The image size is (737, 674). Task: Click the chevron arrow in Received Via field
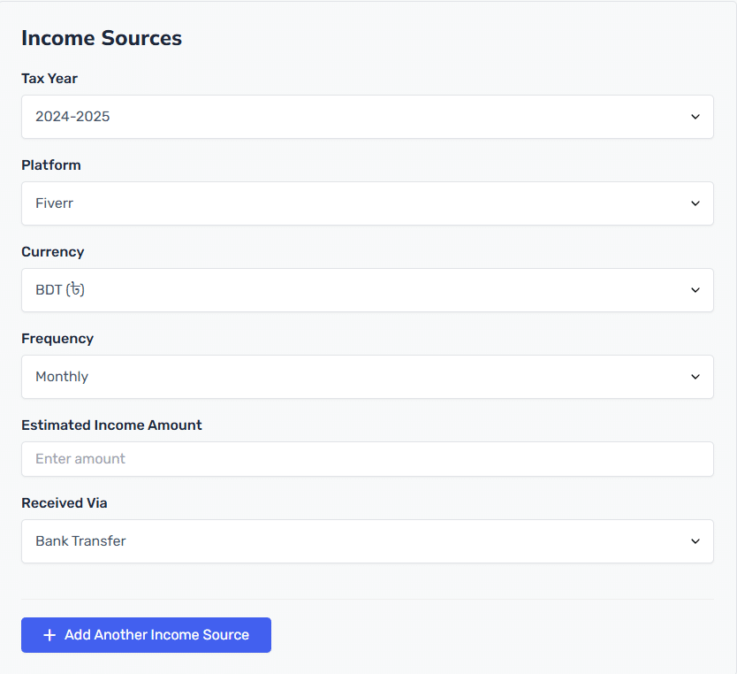click(x=695, y=541)
